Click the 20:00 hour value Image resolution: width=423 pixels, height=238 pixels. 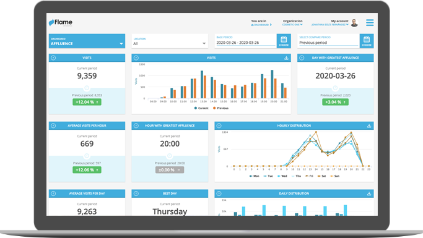click(170, 144)
